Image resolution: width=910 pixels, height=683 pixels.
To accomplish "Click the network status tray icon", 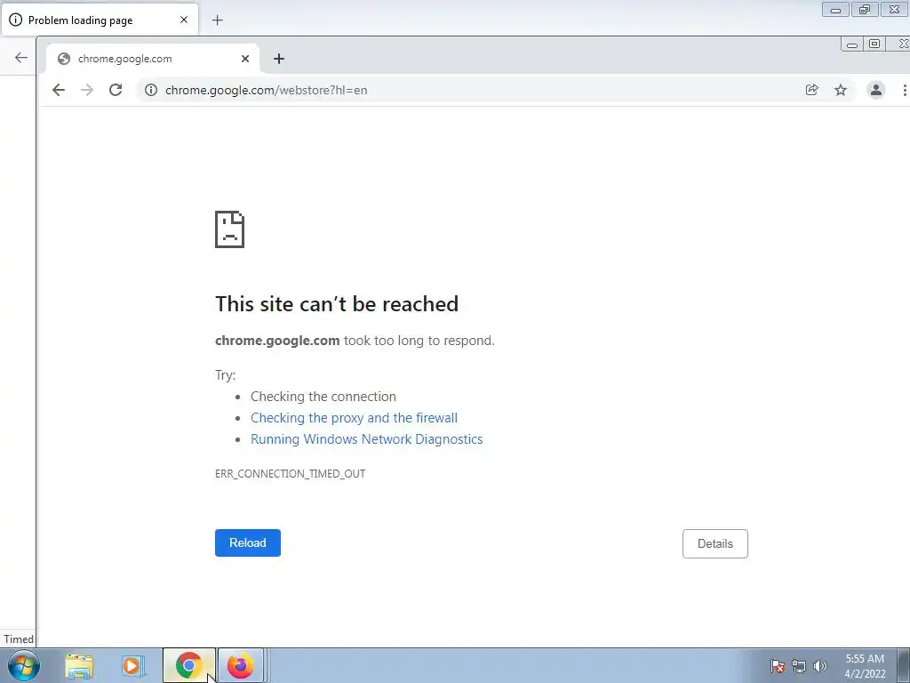I will tap(799, 666).
